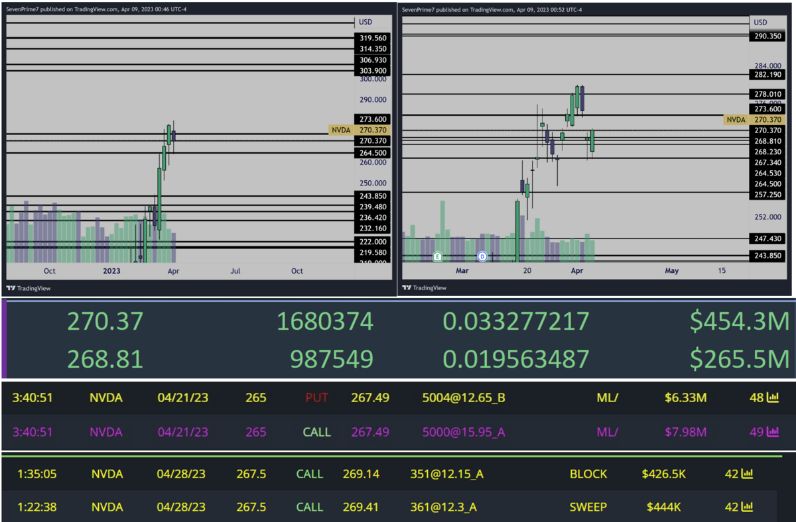The height and width of the screenshot is (522, 796).
Task: Select the 267.340 level on right chart
Action: coord(769,162)
